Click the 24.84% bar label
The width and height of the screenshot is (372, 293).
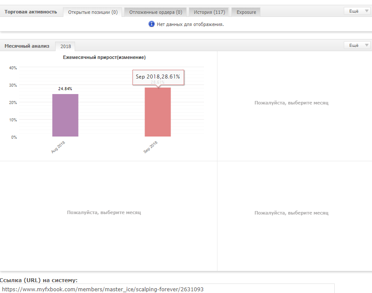pyautogui.click(x=65, y=88)
